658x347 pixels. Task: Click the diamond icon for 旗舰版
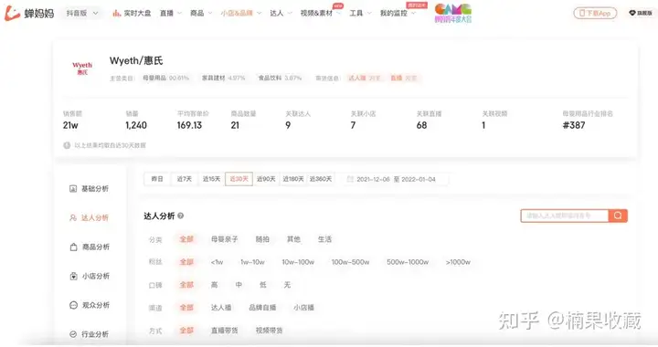(x=632, y=13)
